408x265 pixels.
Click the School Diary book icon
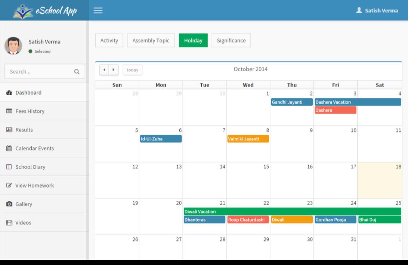9,167
